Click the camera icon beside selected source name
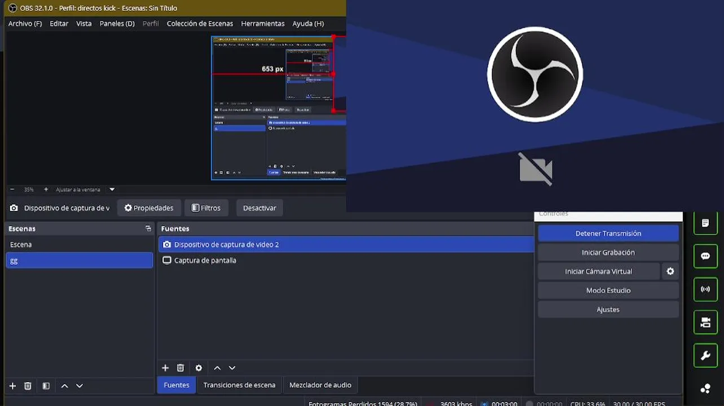 tap(14, 208)
